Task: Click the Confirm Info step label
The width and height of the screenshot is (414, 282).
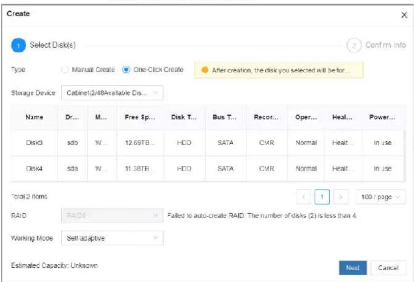Action: click(x=386, y=45)
